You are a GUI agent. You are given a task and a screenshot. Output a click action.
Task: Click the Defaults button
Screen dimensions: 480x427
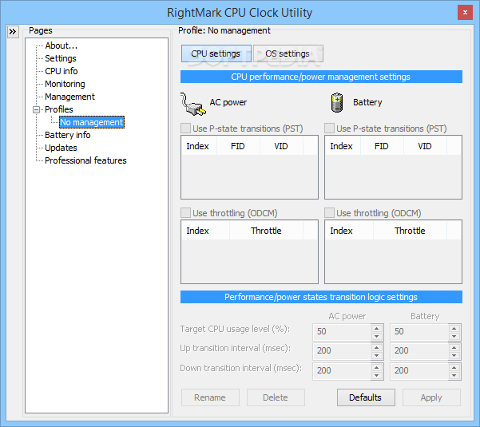pos(366,397)
